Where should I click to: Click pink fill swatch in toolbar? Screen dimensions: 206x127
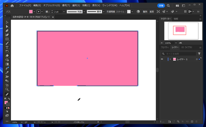pos(6,103)
